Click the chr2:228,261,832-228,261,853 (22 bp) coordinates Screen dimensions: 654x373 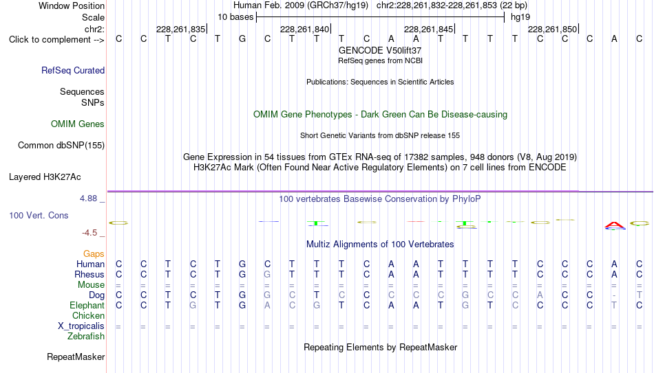coord(452,5)
